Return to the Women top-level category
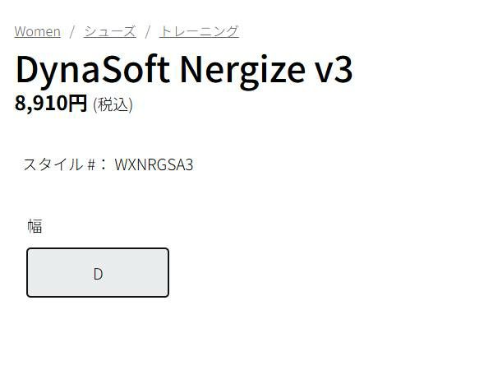 tap(38, 31)
